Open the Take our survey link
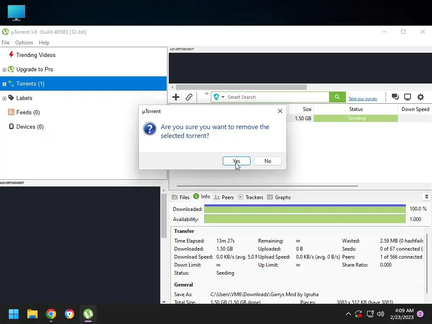The width and height of the screenshot is (432, 324). [362, 98]
